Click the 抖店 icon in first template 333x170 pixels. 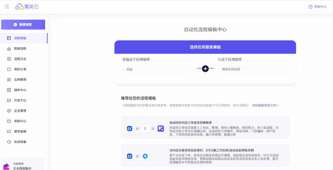pos(130,128)
